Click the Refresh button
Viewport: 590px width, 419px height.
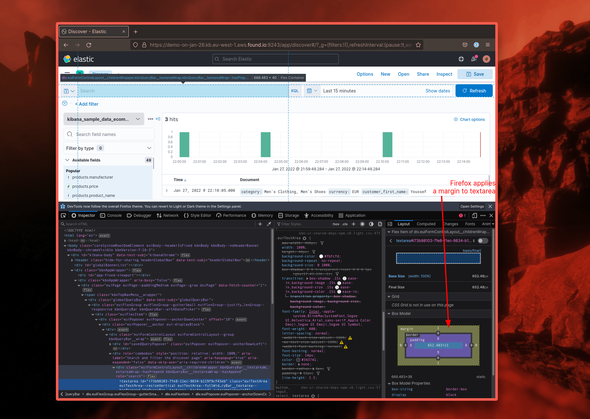pos(474,91)
